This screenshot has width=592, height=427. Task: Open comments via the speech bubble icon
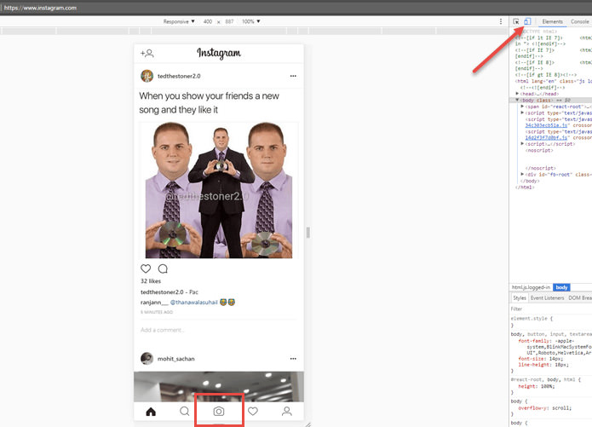pos(163,268)
